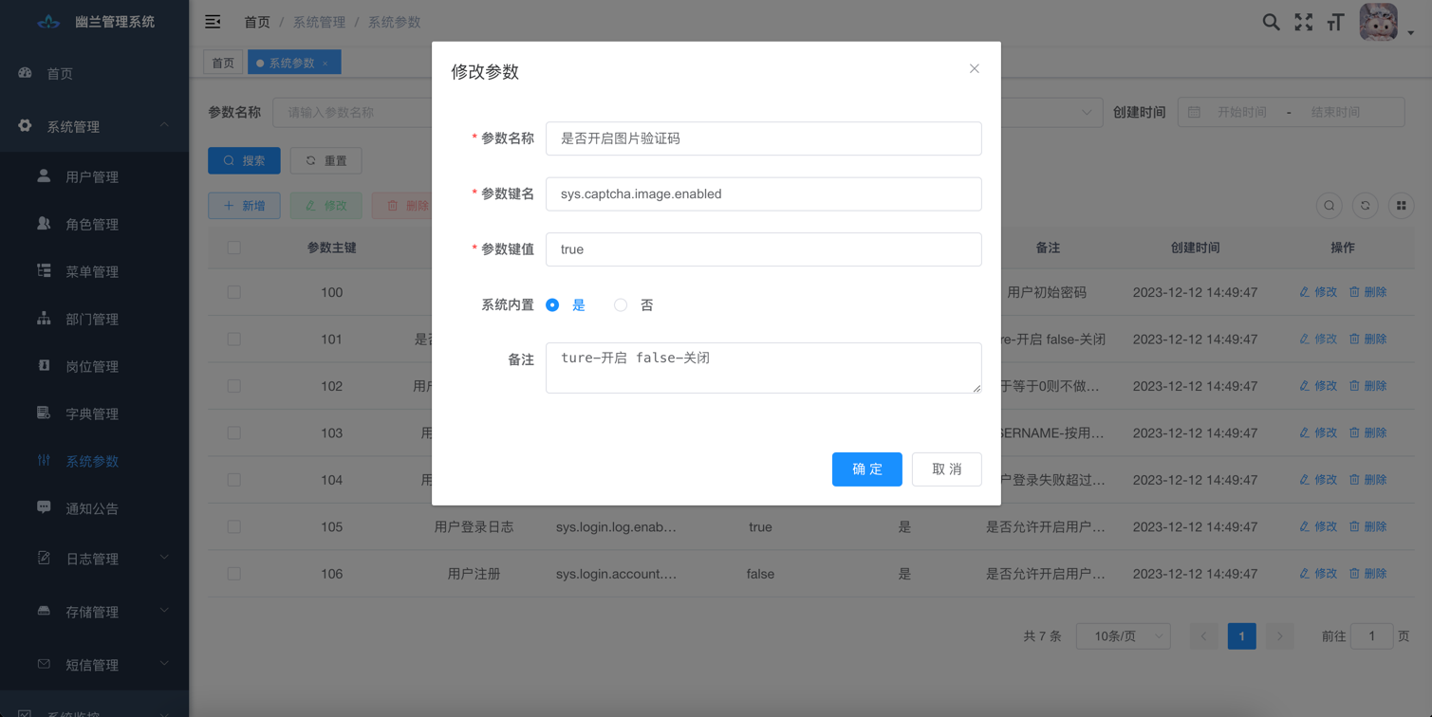Go to next page arrow

click(x=1280, y=636)
